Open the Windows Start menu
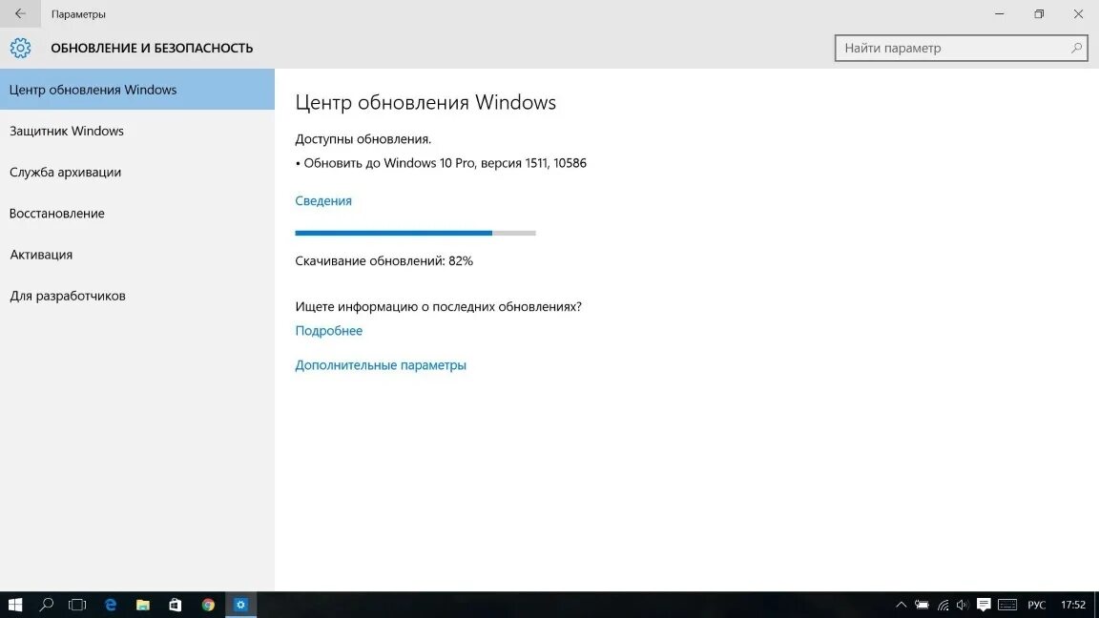The image size is (1099, 618). (14, 605)
